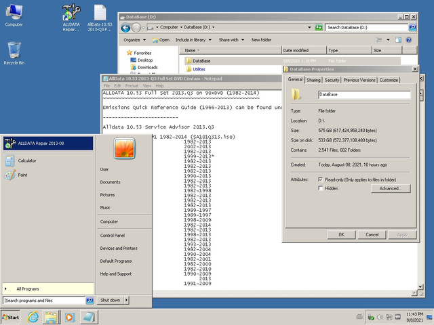This screenshot has height=325, width=434.
Task: Open Help and Support from Start menu
Action: 116,274
